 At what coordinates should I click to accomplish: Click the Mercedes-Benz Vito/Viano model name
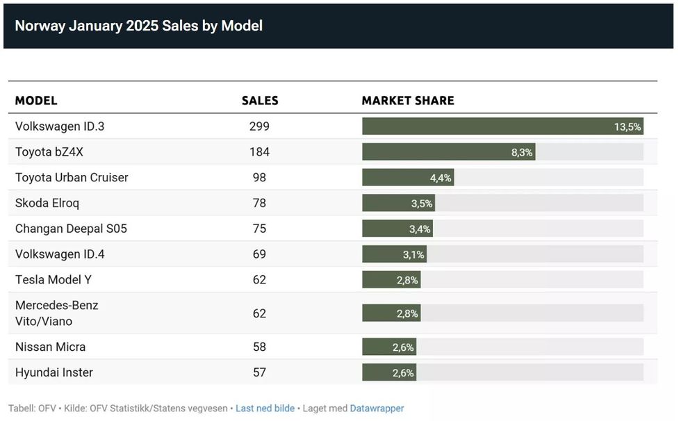click(57, 313)
